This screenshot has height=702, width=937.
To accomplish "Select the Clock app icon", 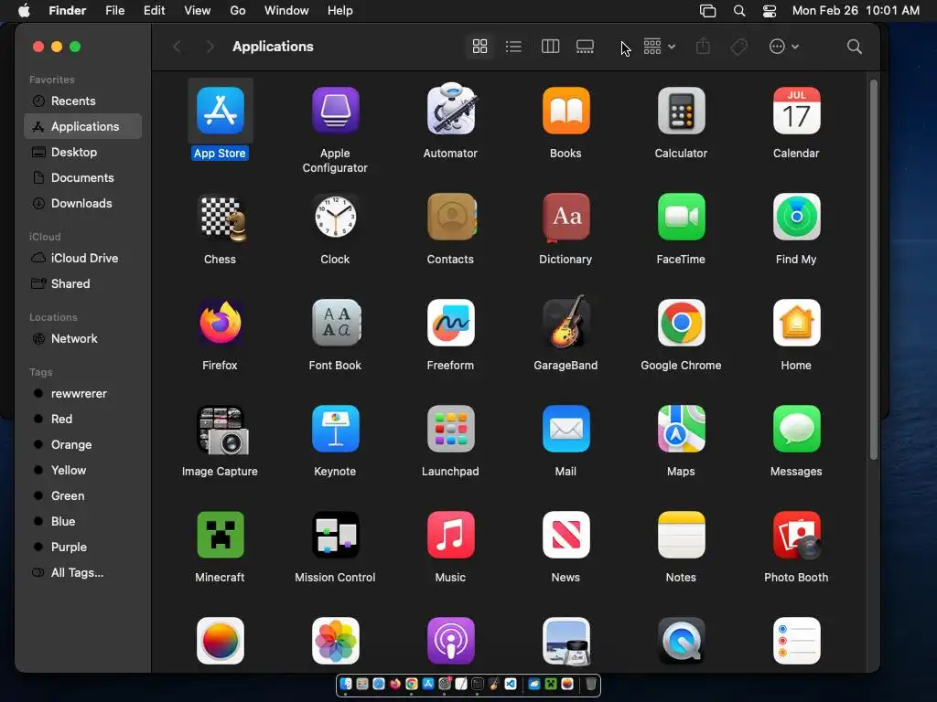I will pos(335,217).
